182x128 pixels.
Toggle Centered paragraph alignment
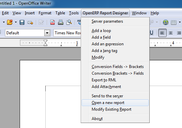pyautogui.click(x=171, y=33)
